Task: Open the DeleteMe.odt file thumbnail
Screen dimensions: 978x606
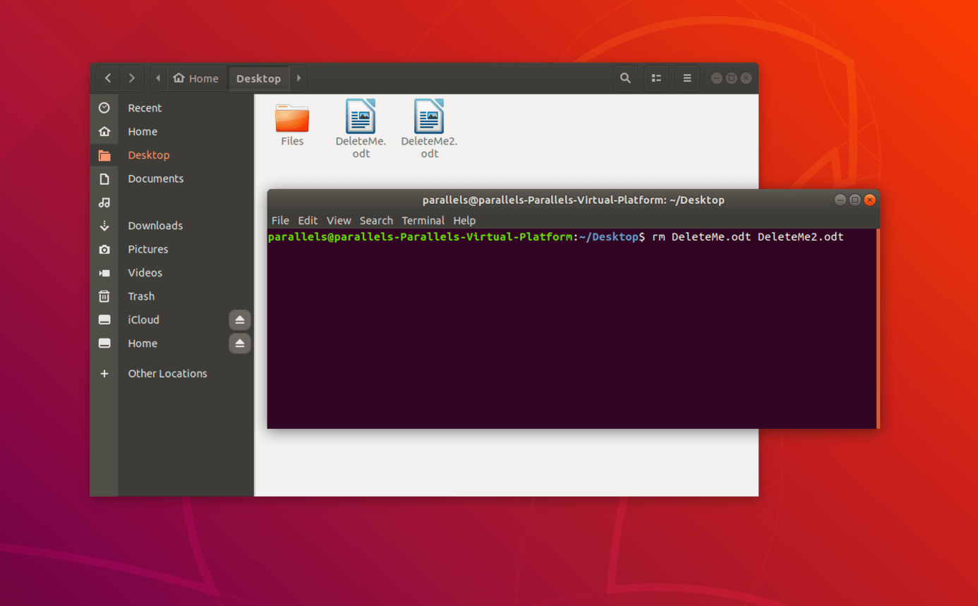Action: pyautogui.click(x=361, y=116)
